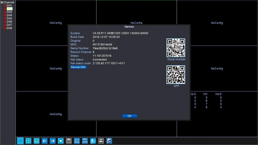Open color setting chart icon
This screenshot has width=258, height=145.
(x=77, y=141)
